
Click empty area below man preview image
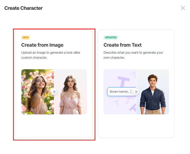click(x=136, y=126)
